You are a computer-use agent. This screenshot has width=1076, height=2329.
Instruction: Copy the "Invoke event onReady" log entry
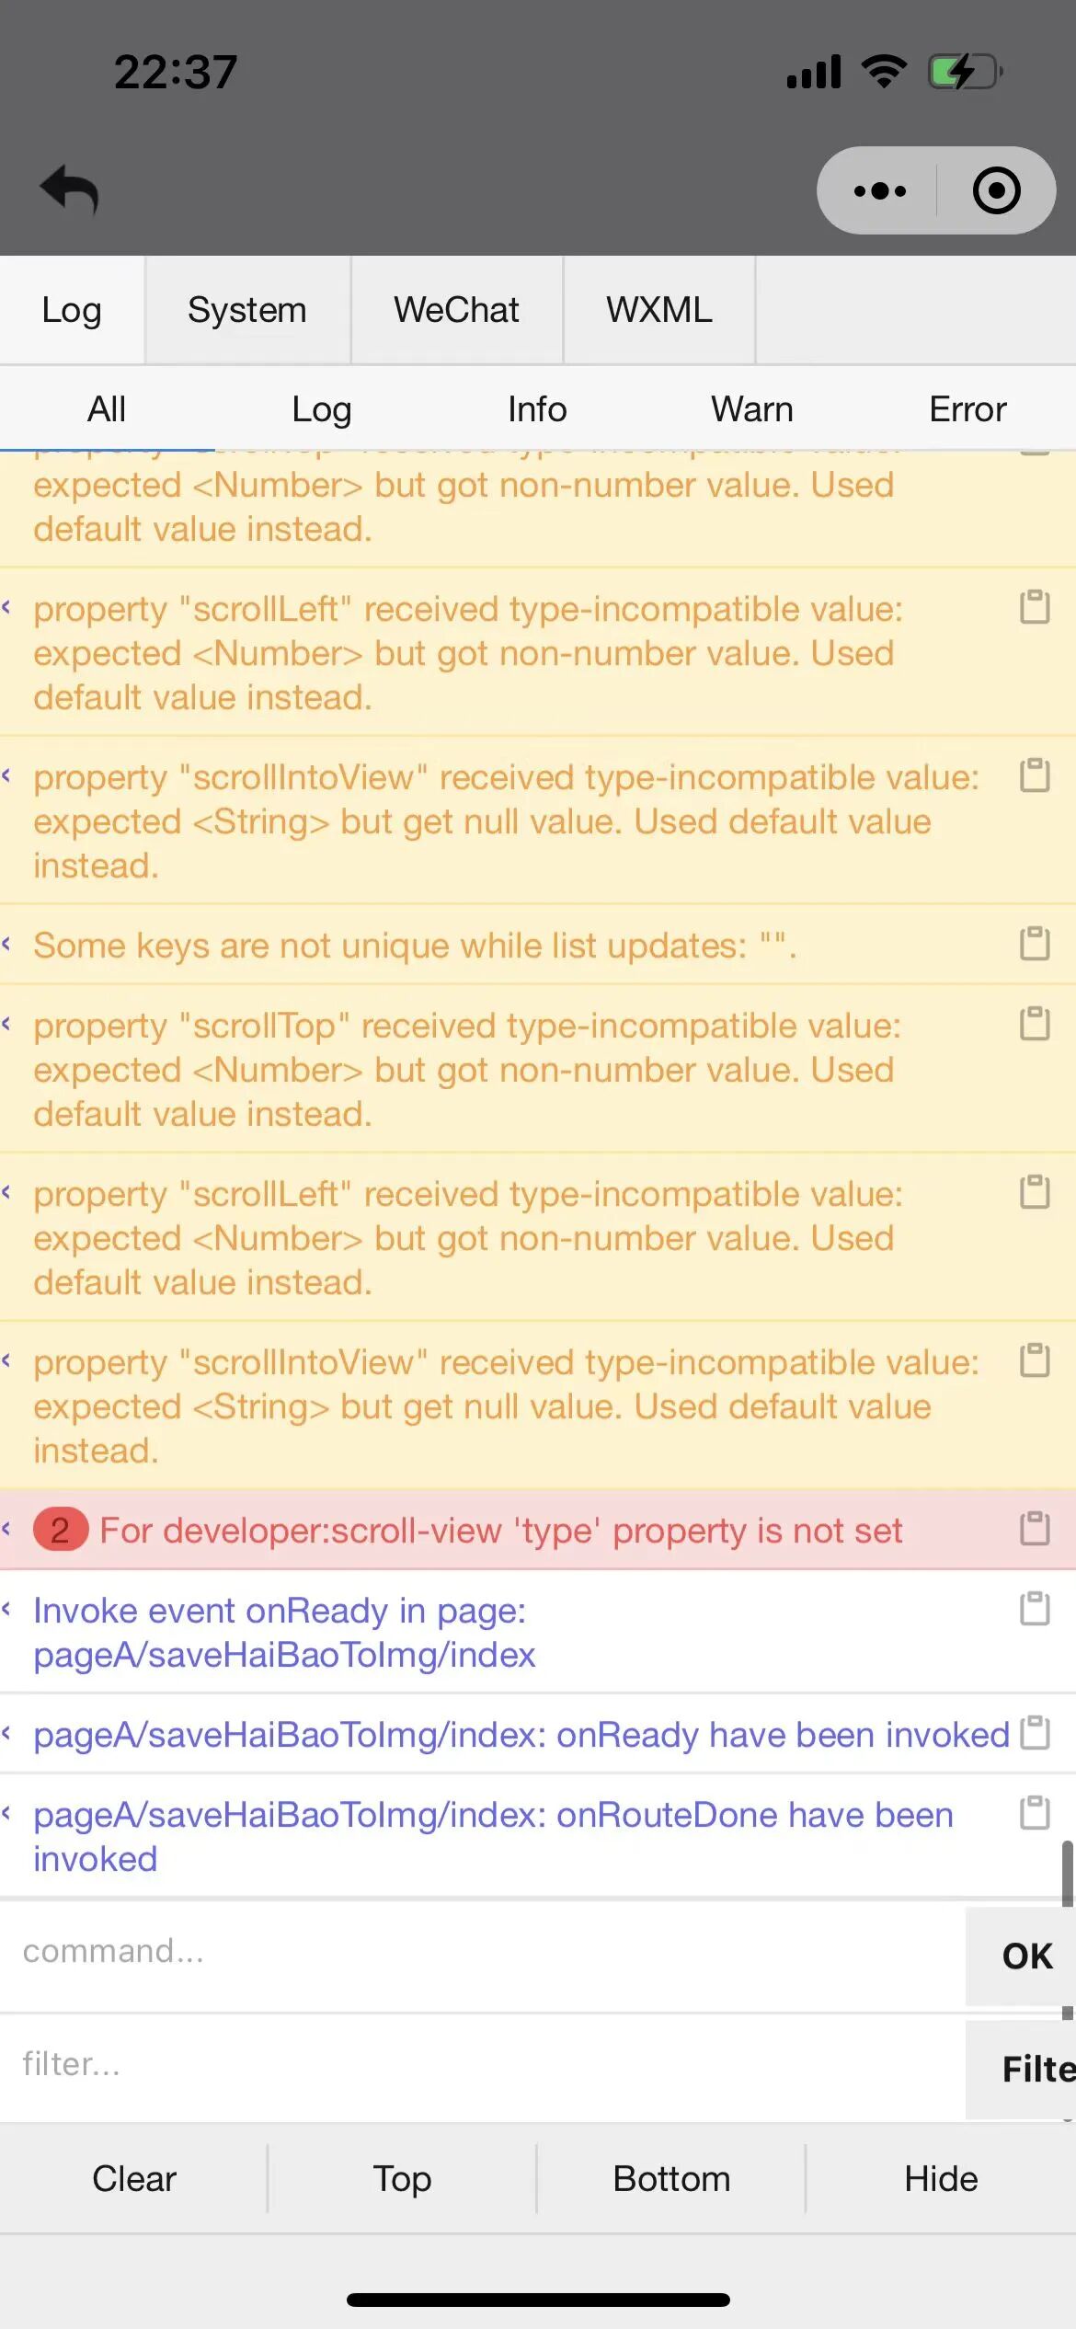[x=1035, y=1610]
